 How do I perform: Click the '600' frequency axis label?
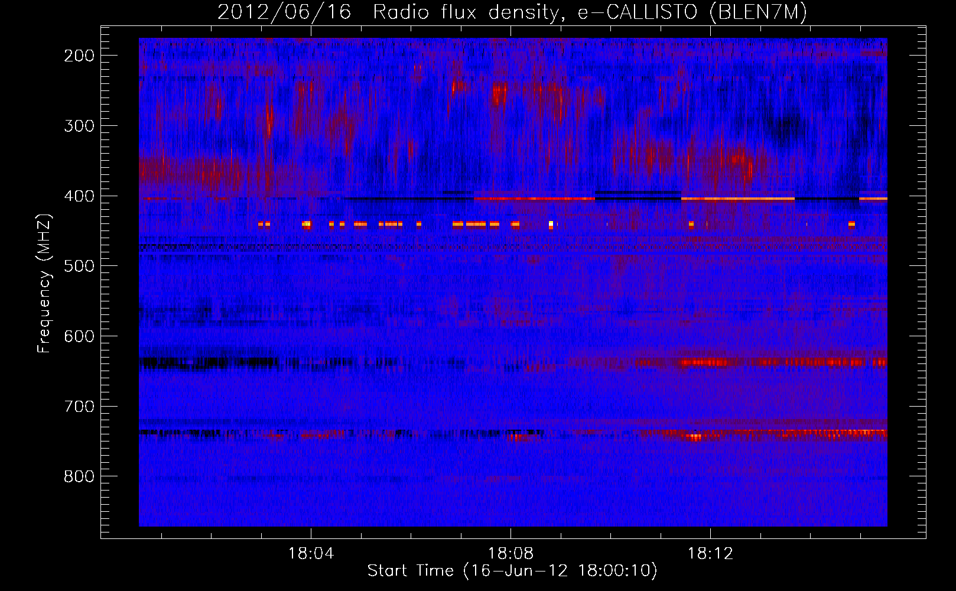point(79,336)
